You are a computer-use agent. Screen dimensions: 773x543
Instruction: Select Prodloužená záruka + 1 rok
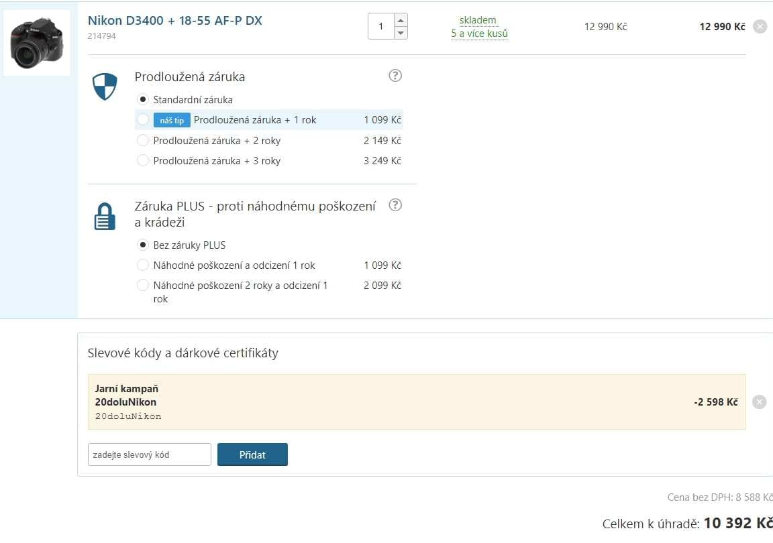tap(142, 120)
